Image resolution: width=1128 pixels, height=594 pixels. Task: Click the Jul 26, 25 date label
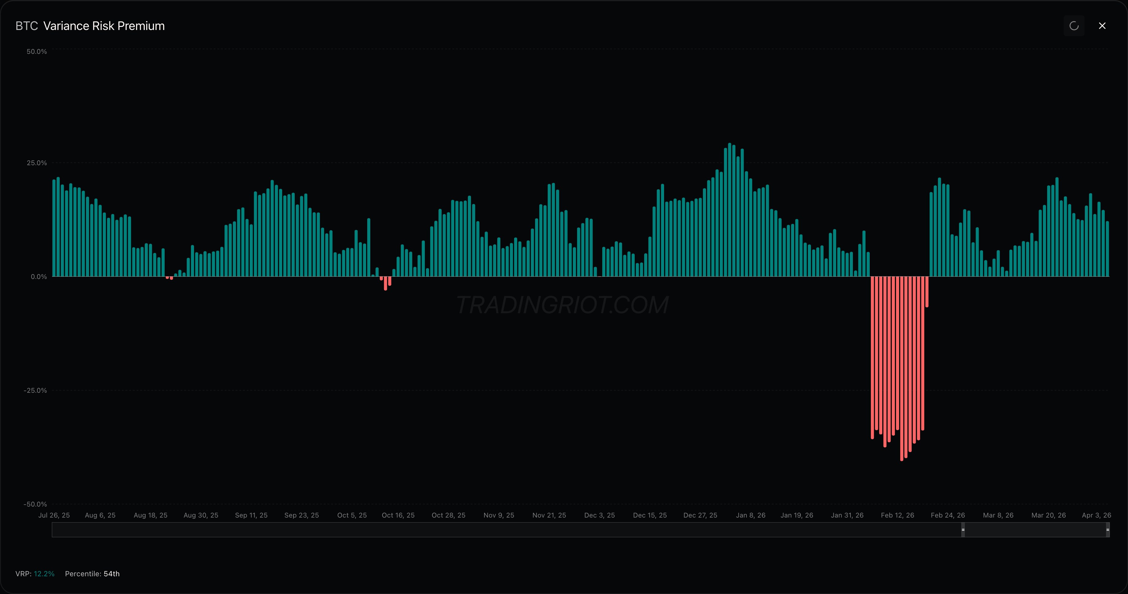54,515
